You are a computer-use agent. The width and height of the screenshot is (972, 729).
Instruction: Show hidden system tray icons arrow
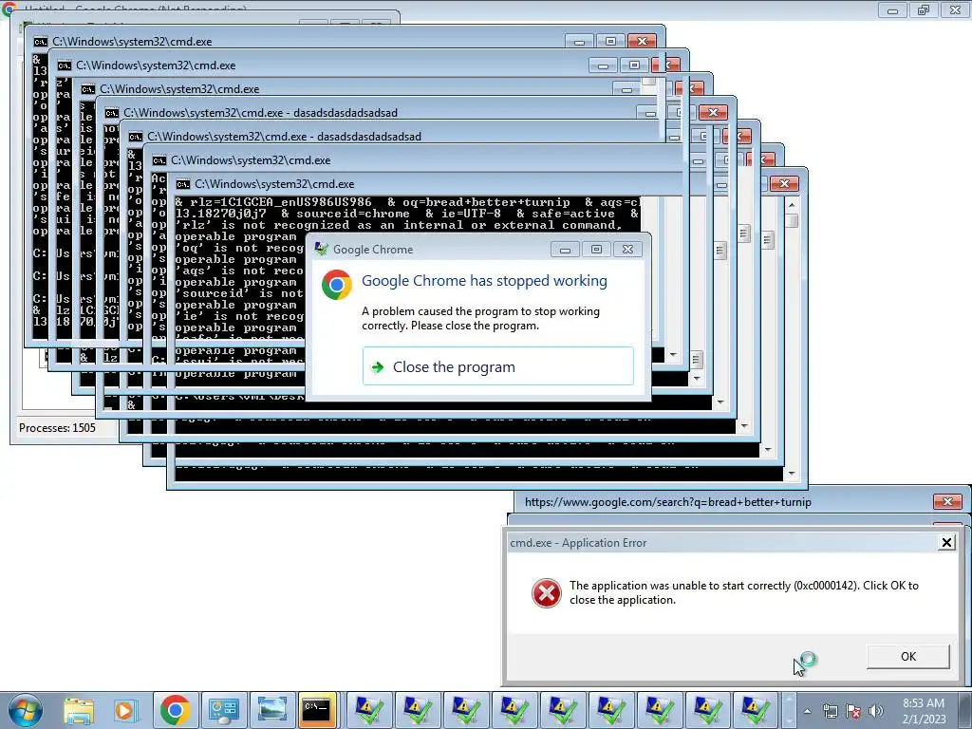pos(807,711)
